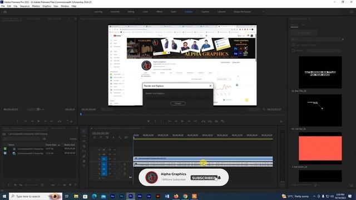This screenshot has width=356, height=200.
Task: Toggle A1 track targeting
Action: (x=104, y=164)
